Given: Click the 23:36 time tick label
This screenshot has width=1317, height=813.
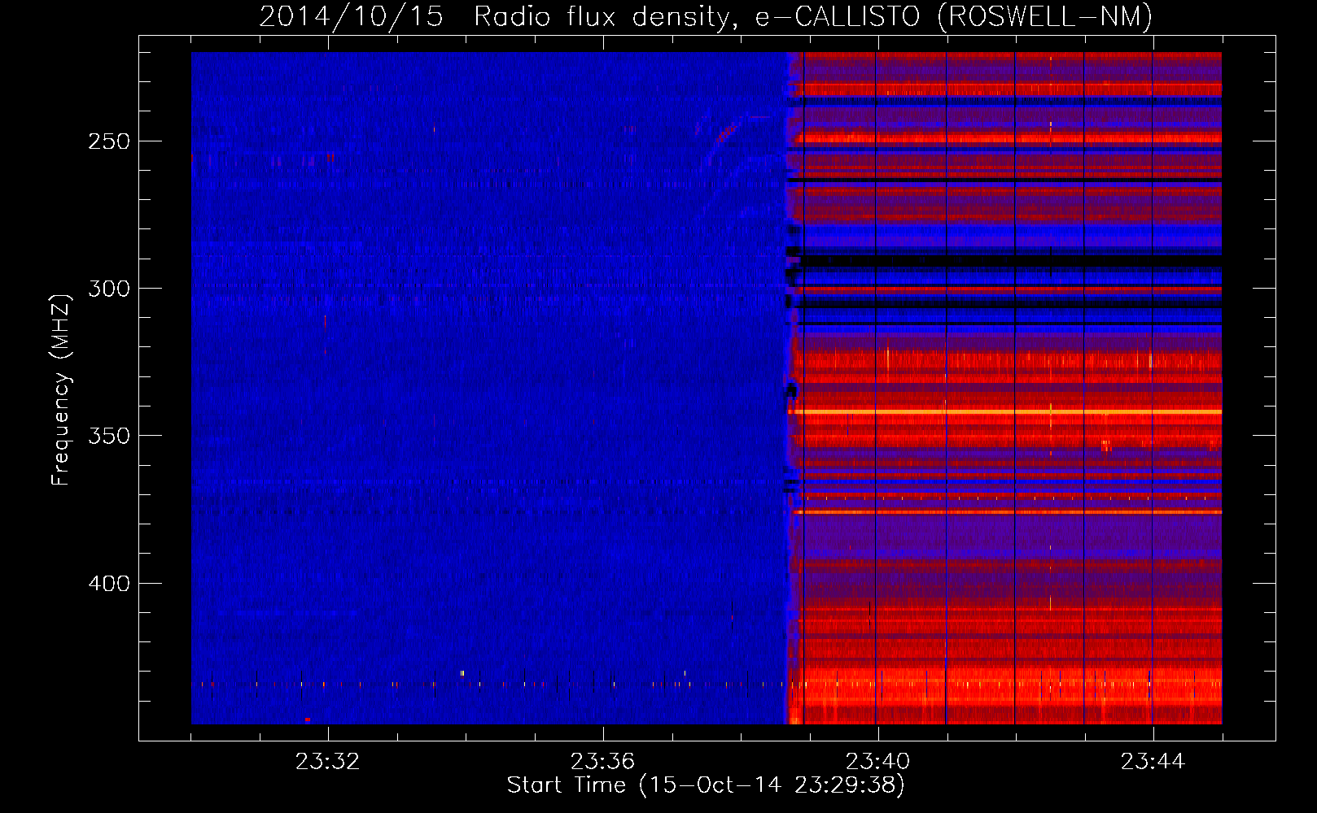Looking at the screenshot, I should click(602, 762).
